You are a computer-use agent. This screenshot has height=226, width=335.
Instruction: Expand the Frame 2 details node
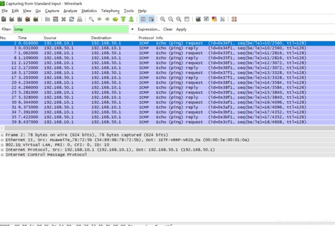(2, 135)
